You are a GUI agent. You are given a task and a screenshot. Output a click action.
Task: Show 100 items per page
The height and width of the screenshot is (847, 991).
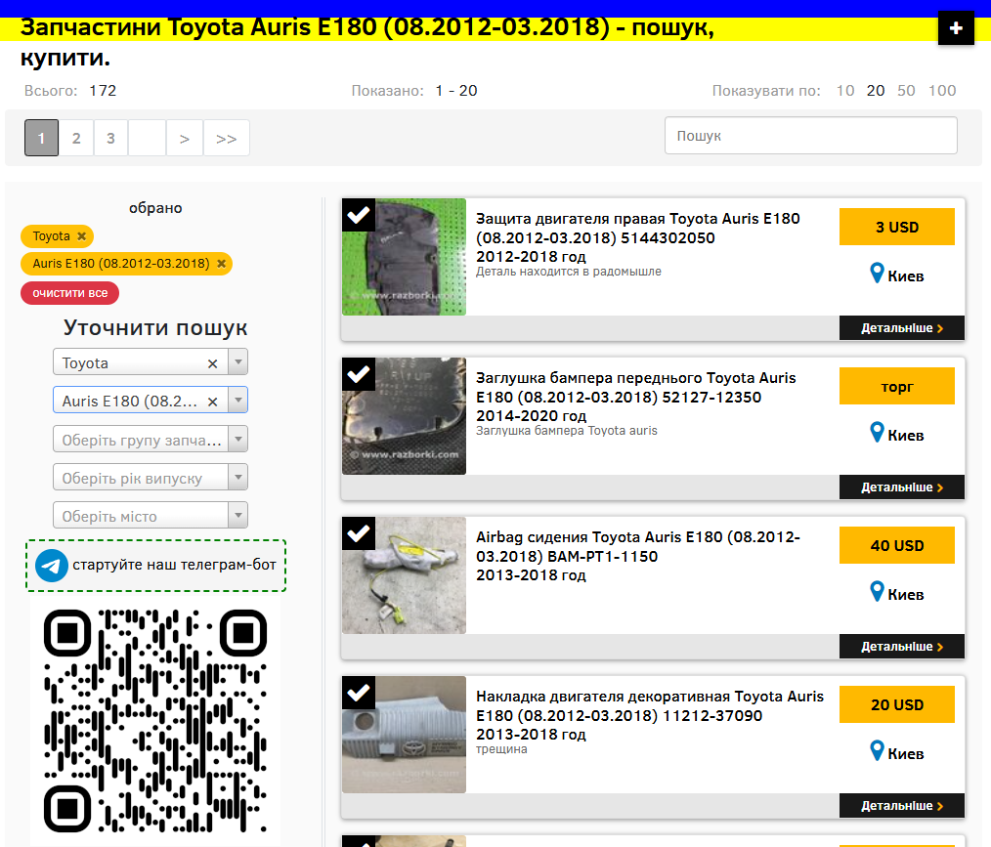click(942, 91)
